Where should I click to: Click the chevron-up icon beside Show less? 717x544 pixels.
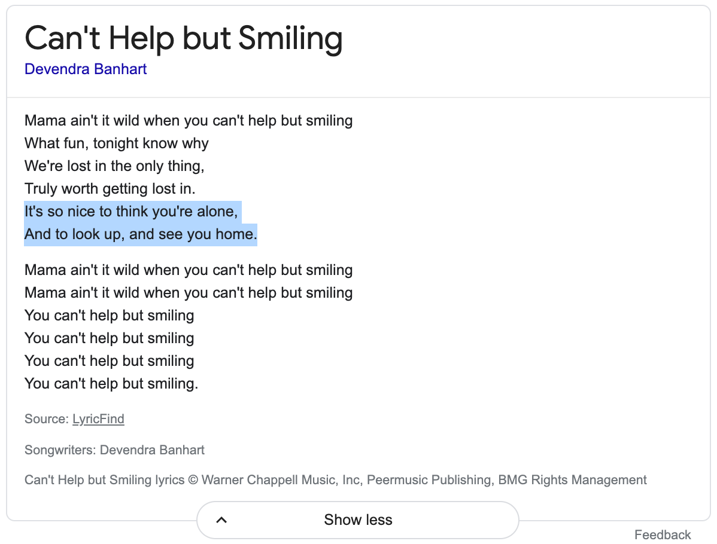point(221,520)
